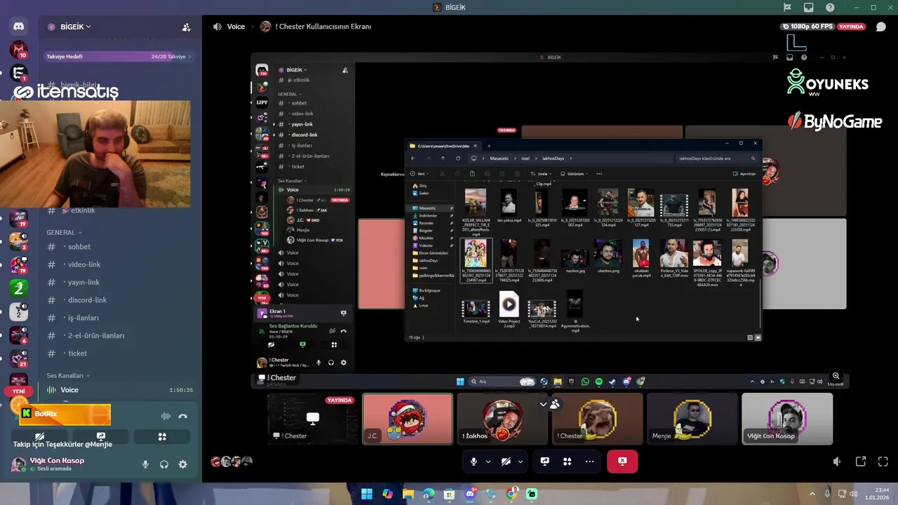The width and height of the screenshot is (898, 505).
Task: Click the hang-up icon in the left voice panel
Action: point(183,416)
